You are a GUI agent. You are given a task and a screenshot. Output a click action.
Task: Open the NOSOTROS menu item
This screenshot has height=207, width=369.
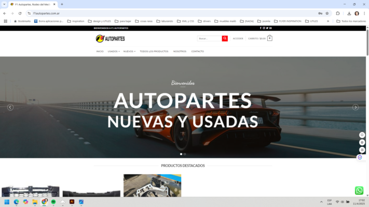coord(180,51)
